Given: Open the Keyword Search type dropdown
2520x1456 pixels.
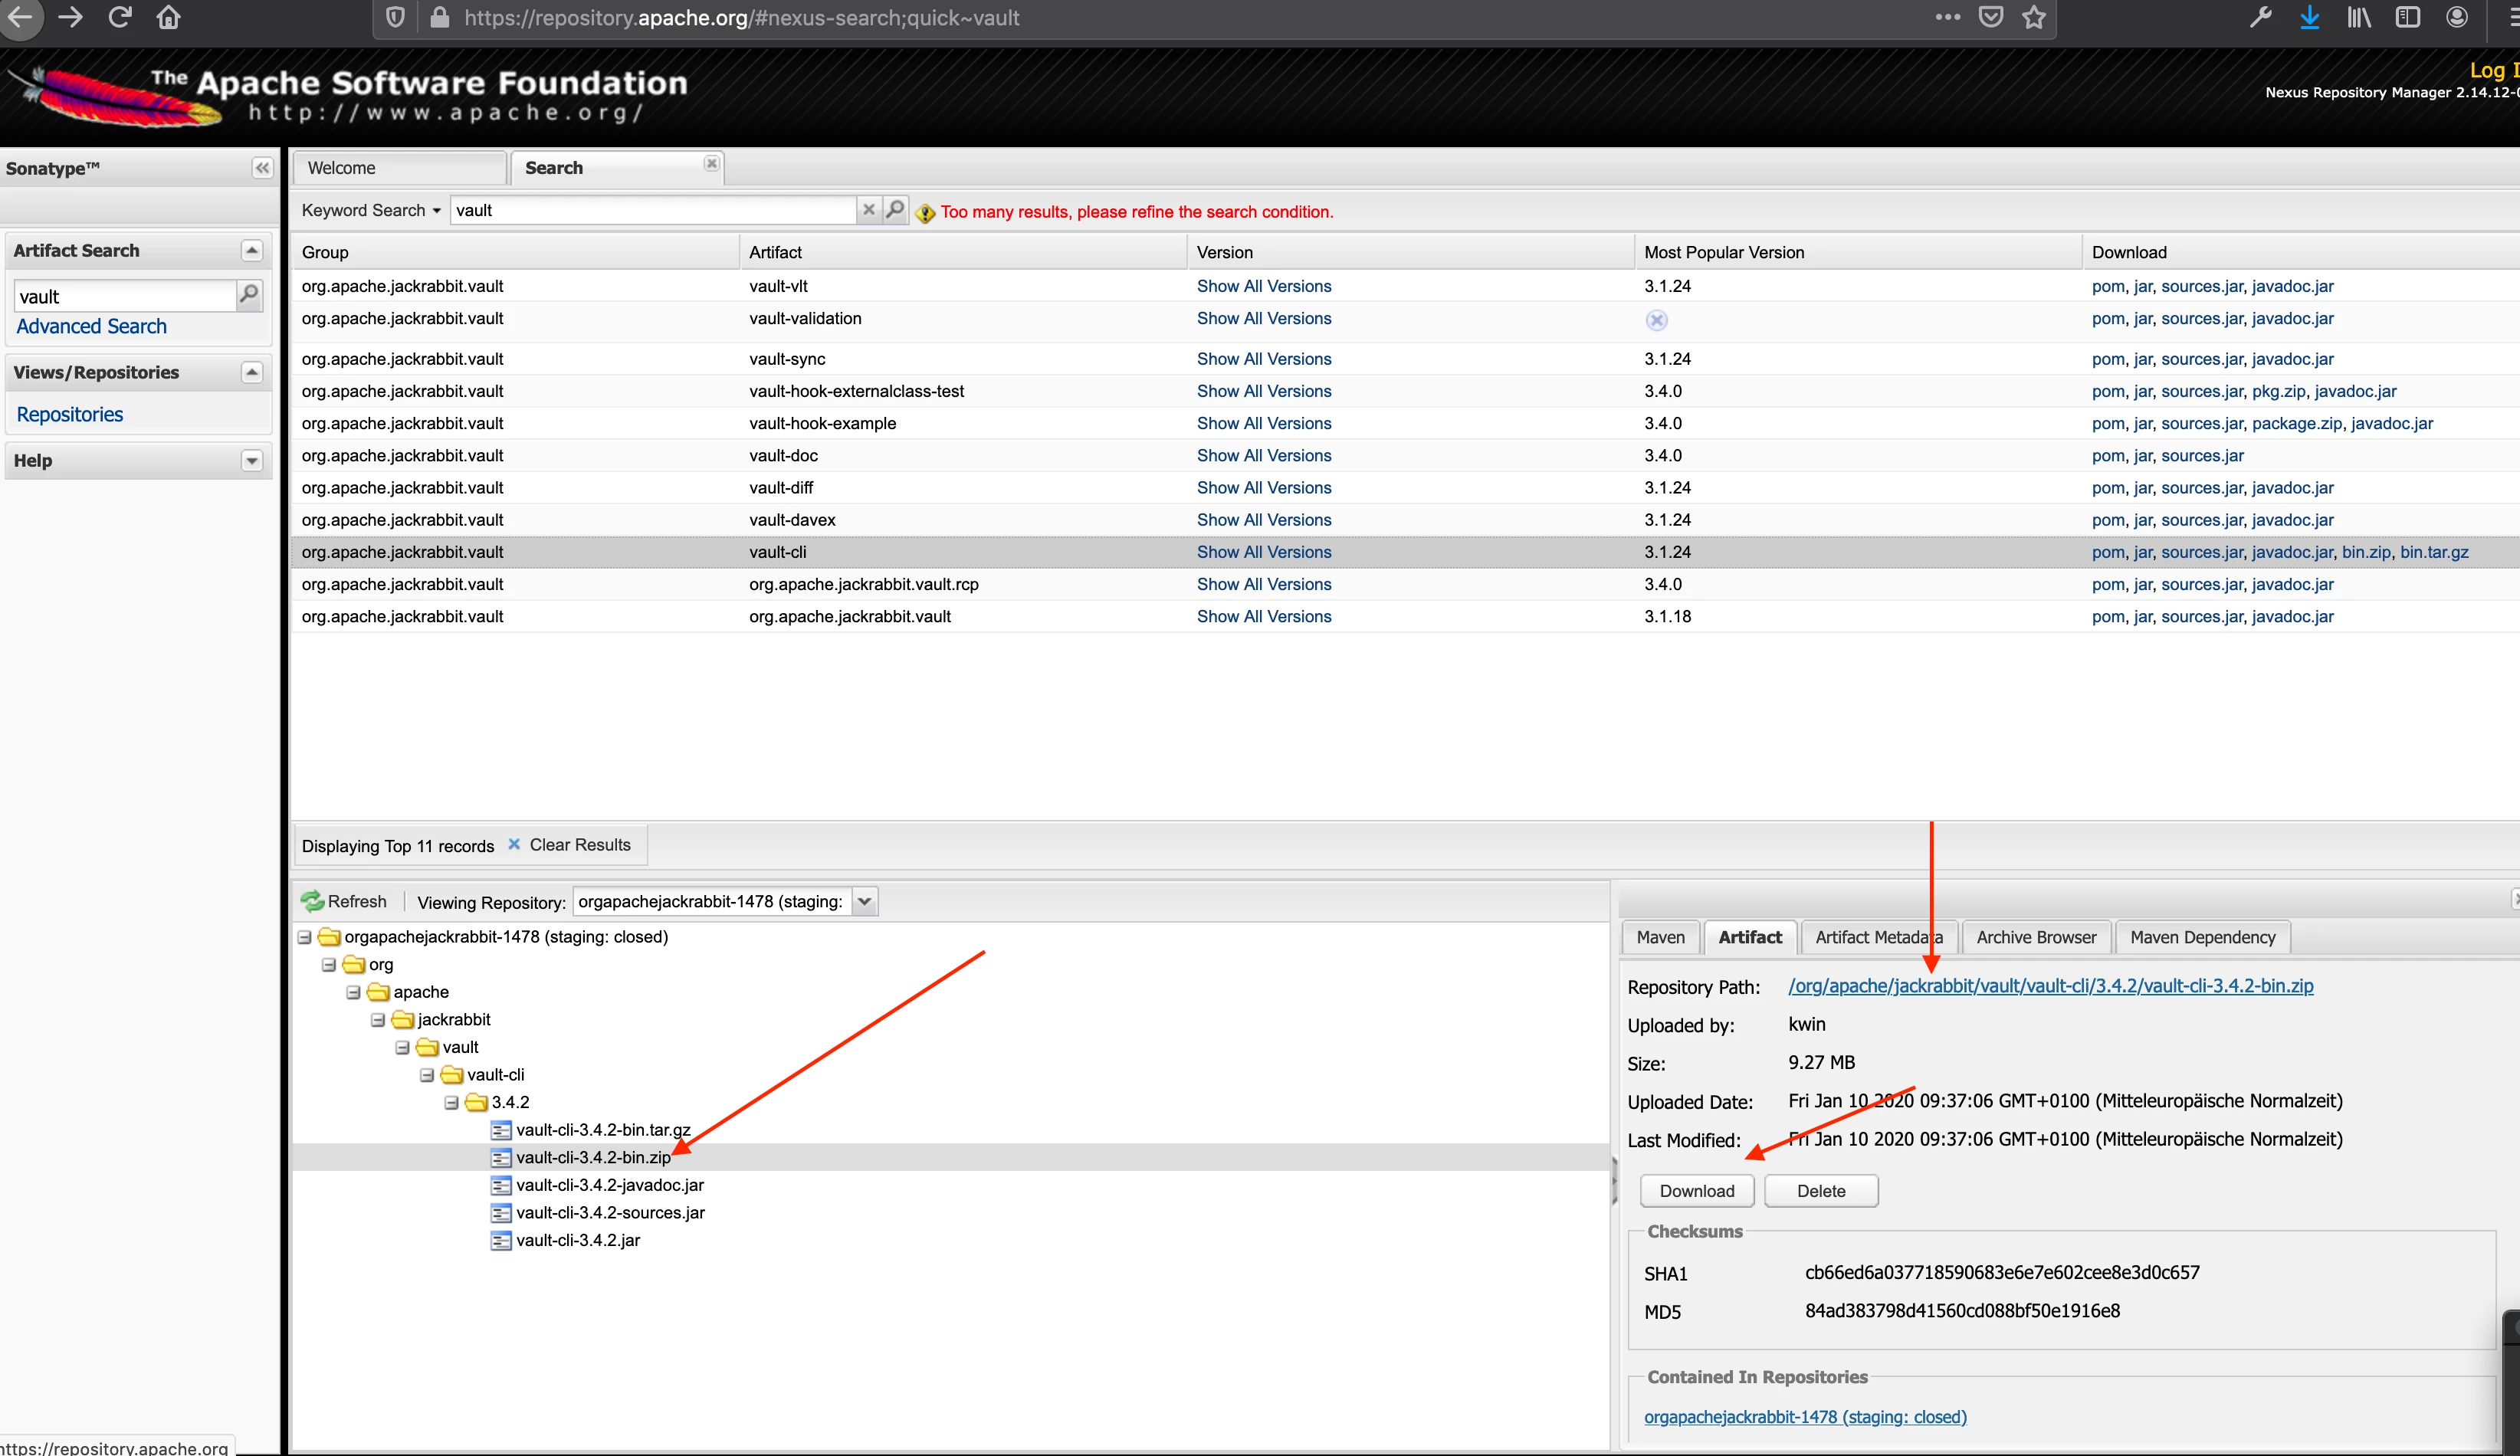Looking at the screenshot, I should point(436,211).
